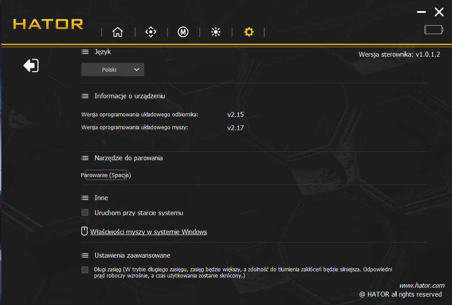Close the HATOR window

(439, 12)
